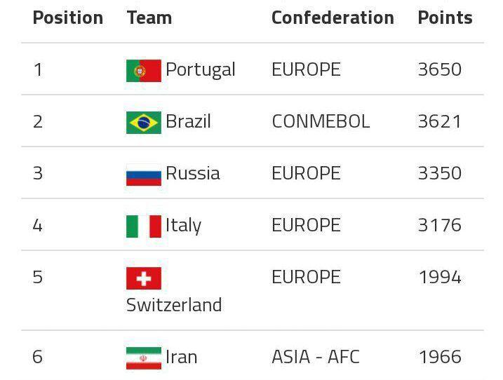Click the Portugal flag icon
Screen dimensions: 503x380
(144, 71)
